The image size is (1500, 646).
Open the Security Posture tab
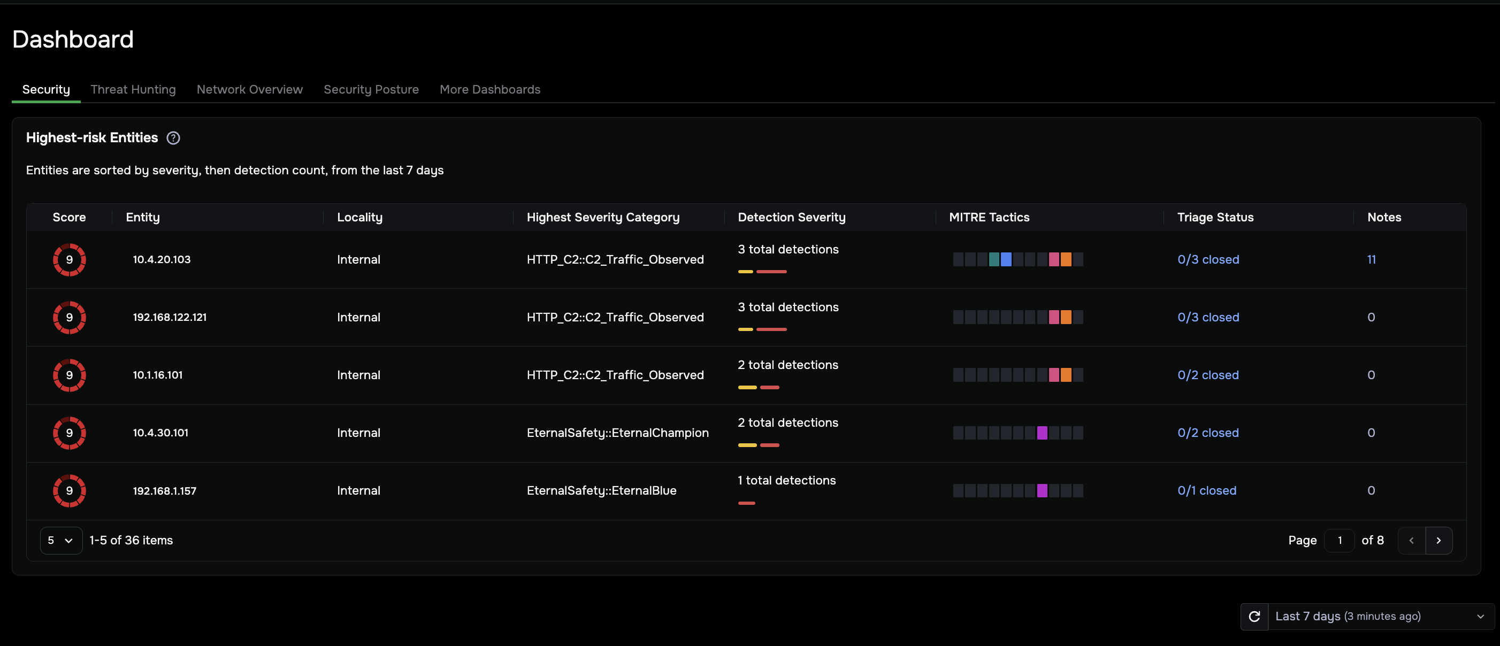click(371, 90)
